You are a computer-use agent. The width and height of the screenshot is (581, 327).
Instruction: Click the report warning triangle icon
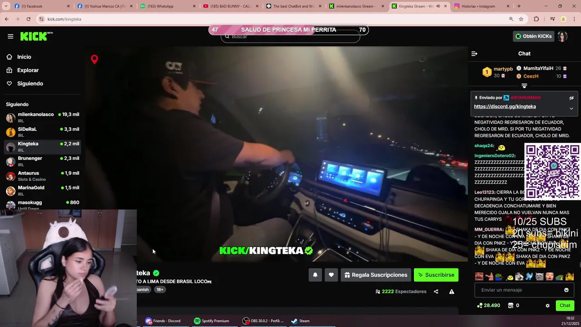(452, 292)
